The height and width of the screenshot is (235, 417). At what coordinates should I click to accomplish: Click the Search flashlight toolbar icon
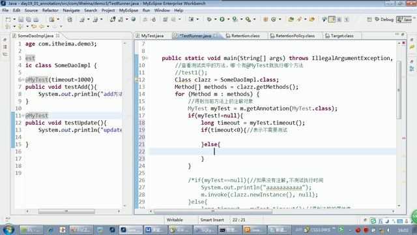[300, 20]
